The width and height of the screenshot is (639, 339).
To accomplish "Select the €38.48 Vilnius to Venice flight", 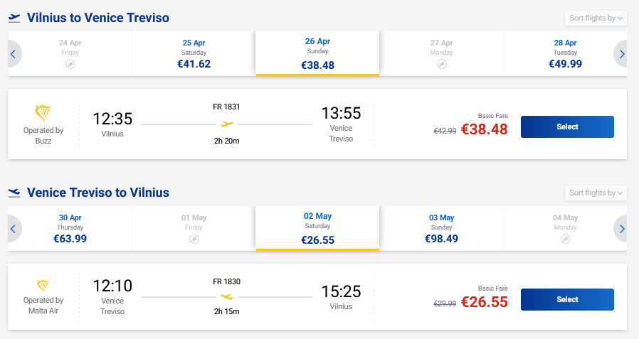I will click(x=567, y=127).
